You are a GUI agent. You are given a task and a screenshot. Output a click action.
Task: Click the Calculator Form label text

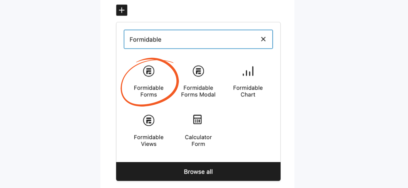[198, 140]
